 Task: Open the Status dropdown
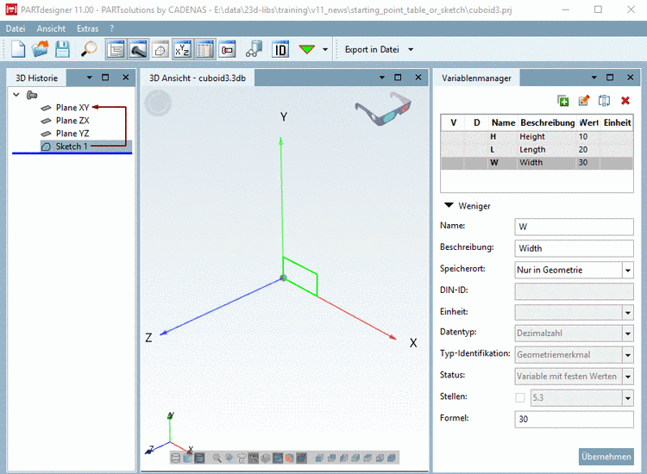coord(628,377)
